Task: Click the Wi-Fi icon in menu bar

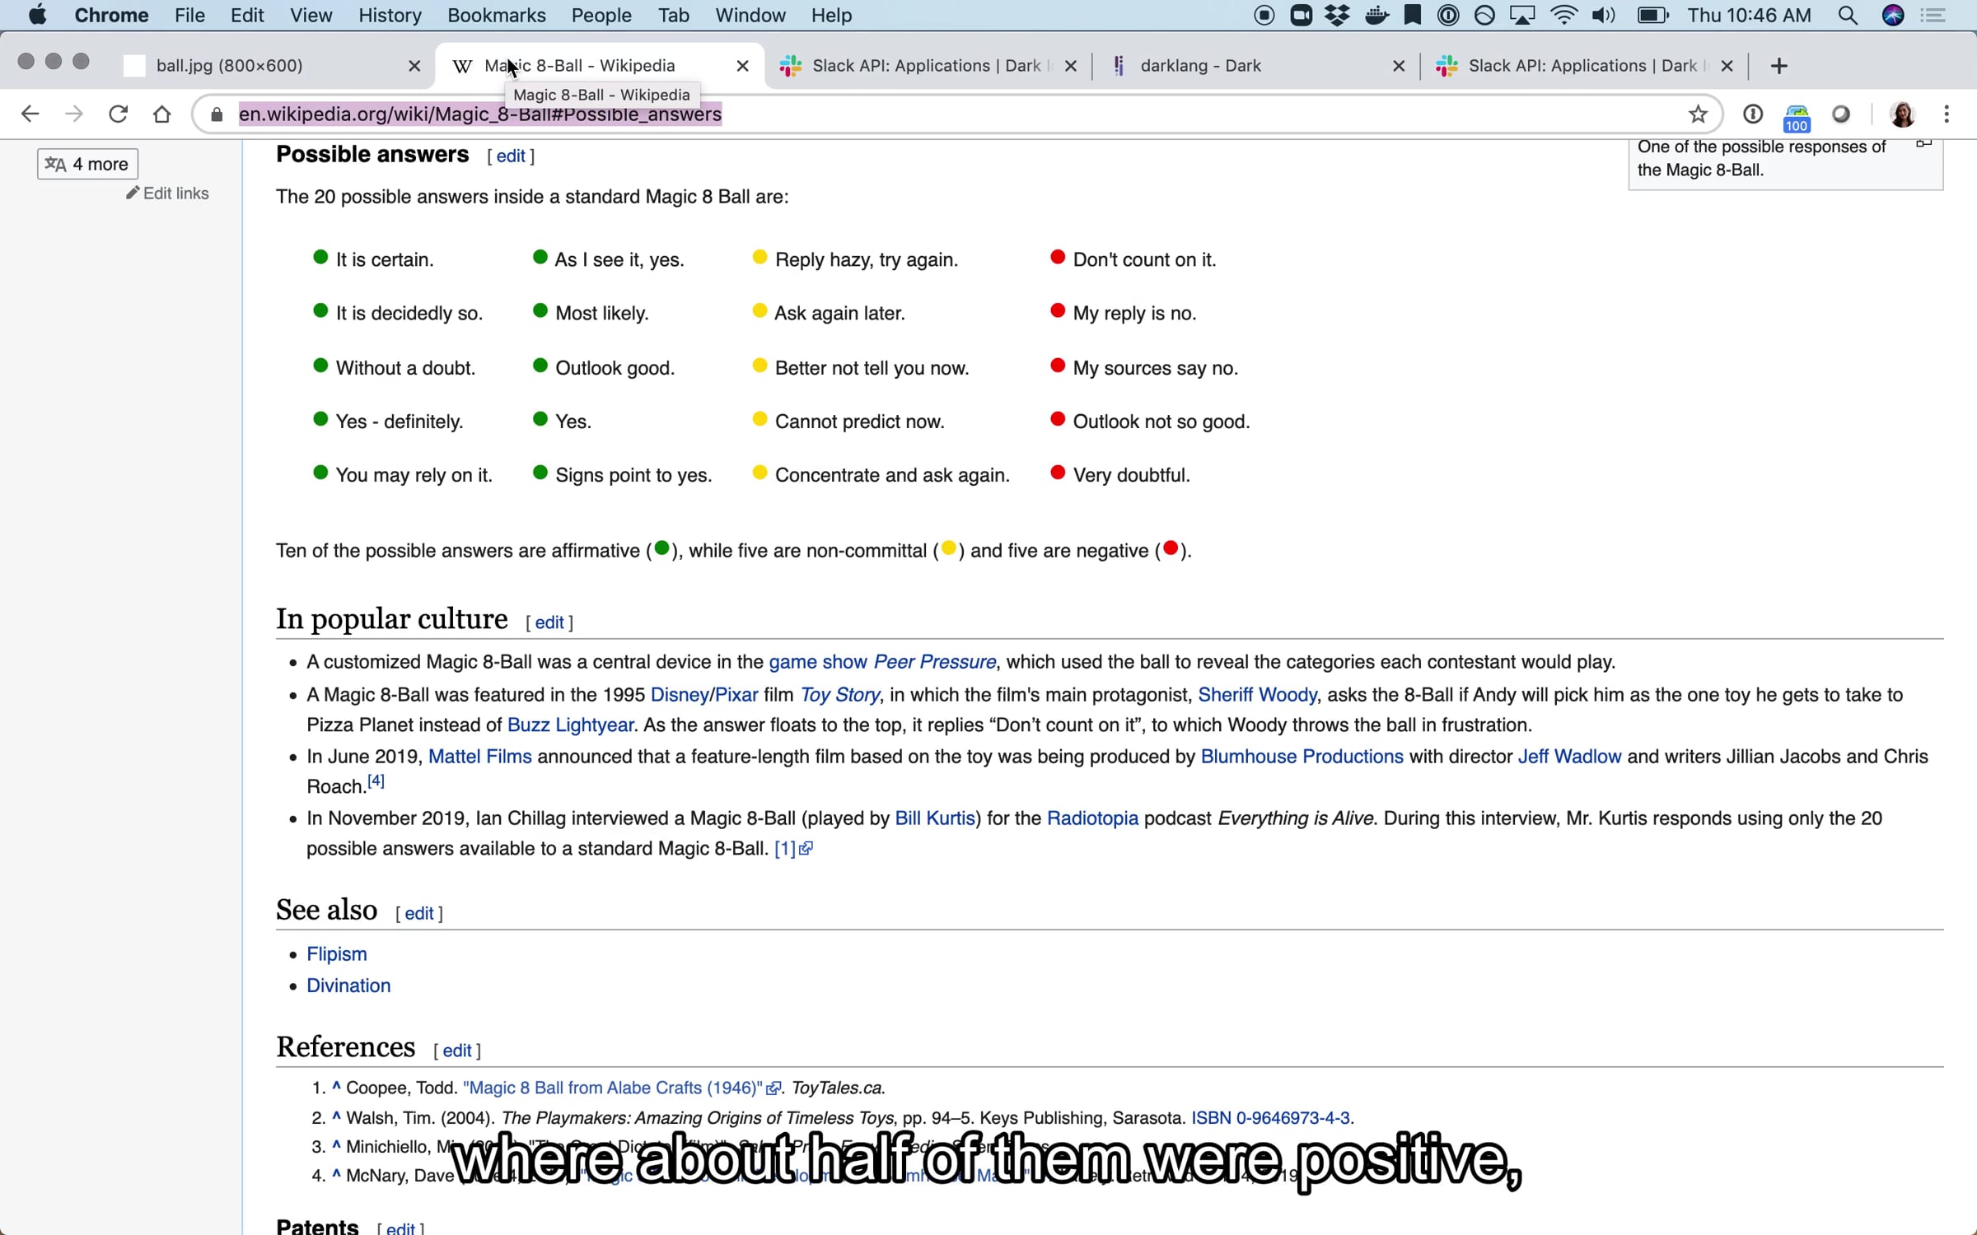Action: [x=1563, y=16]
